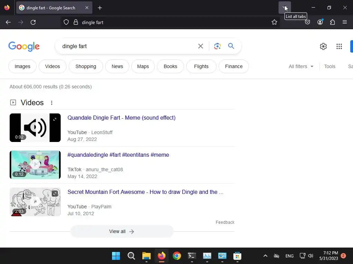The image size is (353, 264).
Task: Open the Windows Start menu
Action: click(116, 256)
